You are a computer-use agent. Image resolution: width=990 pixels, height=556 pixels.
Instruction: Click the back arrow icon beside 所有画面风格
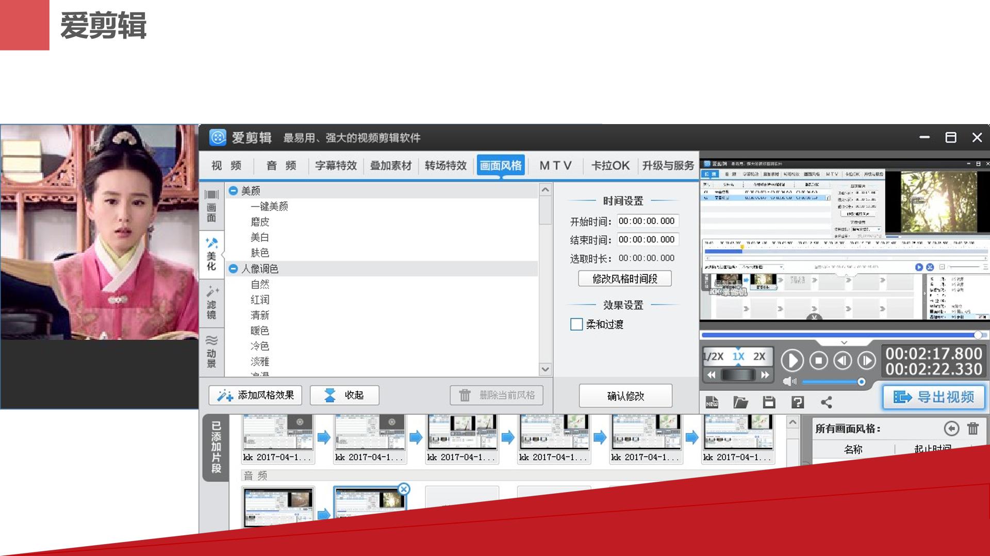tap(951, 428)
